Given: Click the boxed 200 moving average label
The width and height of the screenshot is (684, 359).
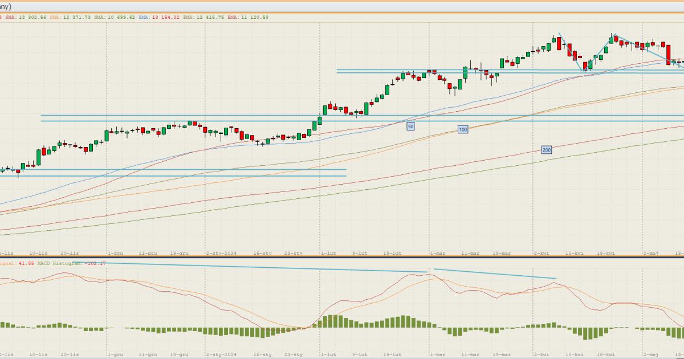Looking at the screenshot, I should click(546, 150).
